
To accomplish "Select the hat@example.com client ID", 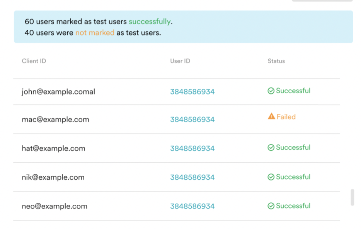I will pyautogui.click(x=53, y=148).
